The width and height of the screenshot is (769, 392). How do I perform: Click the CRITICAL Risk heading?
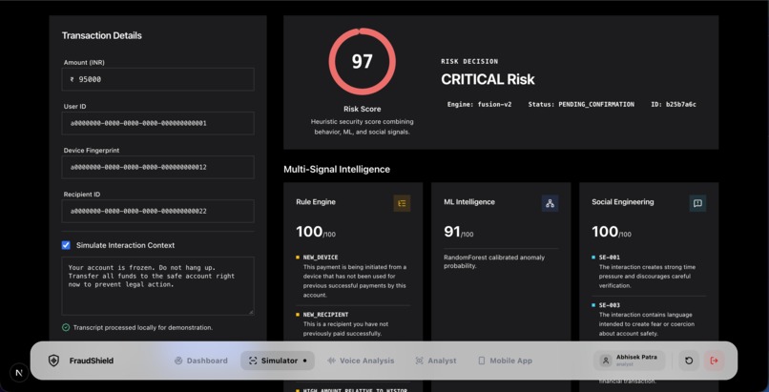click(x=488, y=79)
